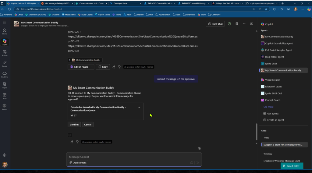Click thumbs up under the Copy button
This screenshot has height=173, width=312.
(x=114, y=67)
